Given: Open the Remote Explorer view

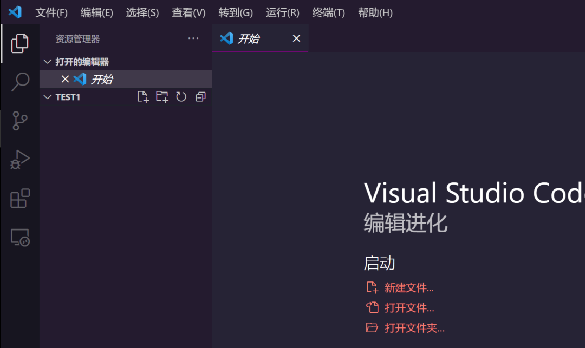Looking at the screenshot, I should [20, 238].
